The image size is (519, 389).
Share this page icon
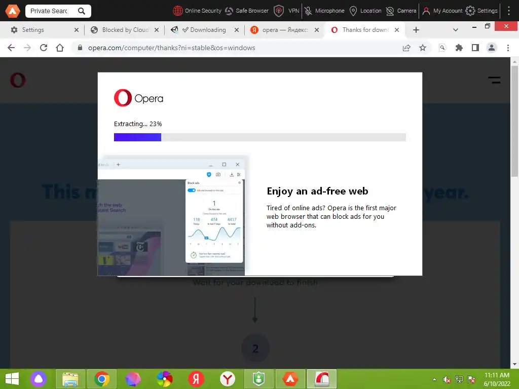click(x=406, y=48)
